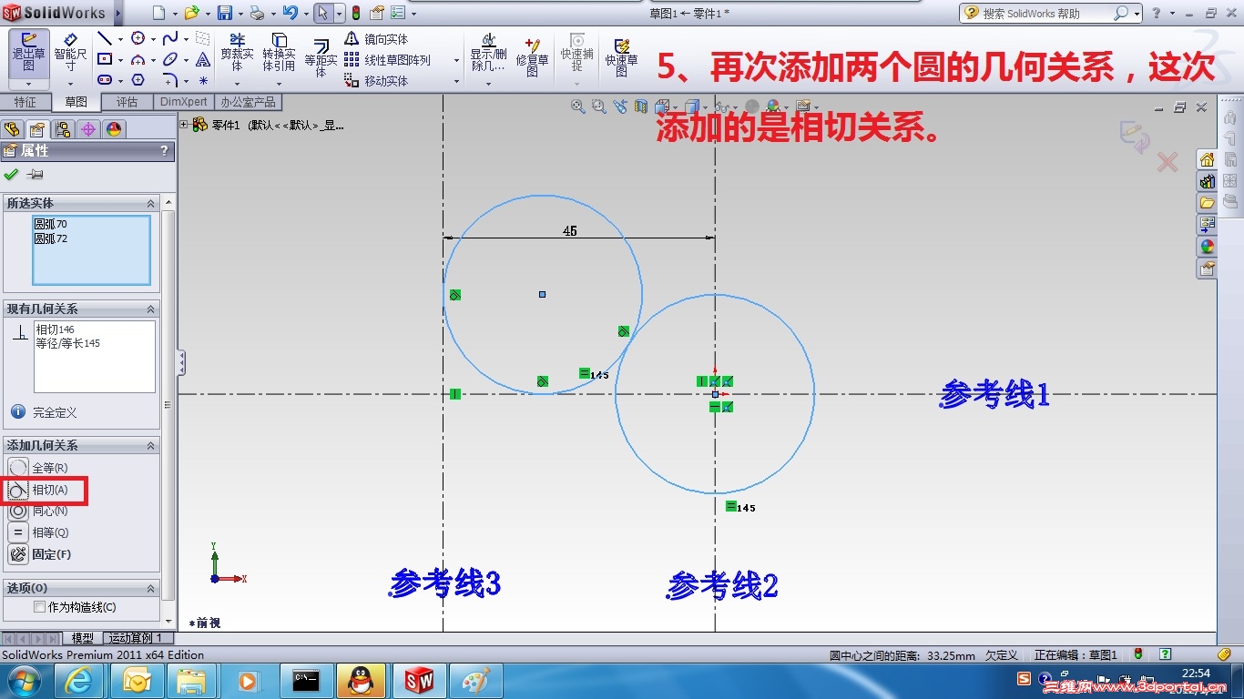Open the Undo dropdown arrow
1244x699 pixels.
click(304, 14)
